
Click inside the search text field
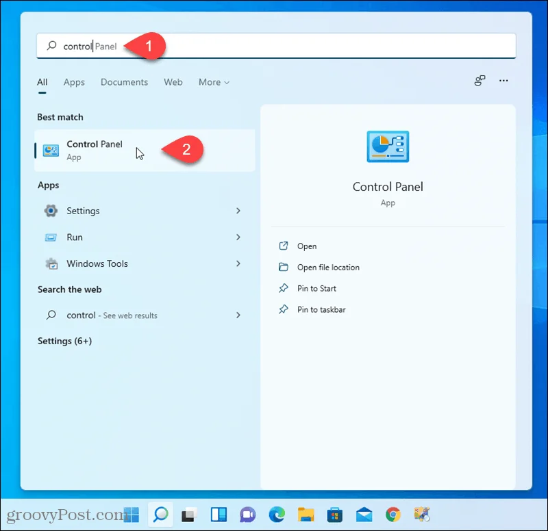click(x=276, y=46)
